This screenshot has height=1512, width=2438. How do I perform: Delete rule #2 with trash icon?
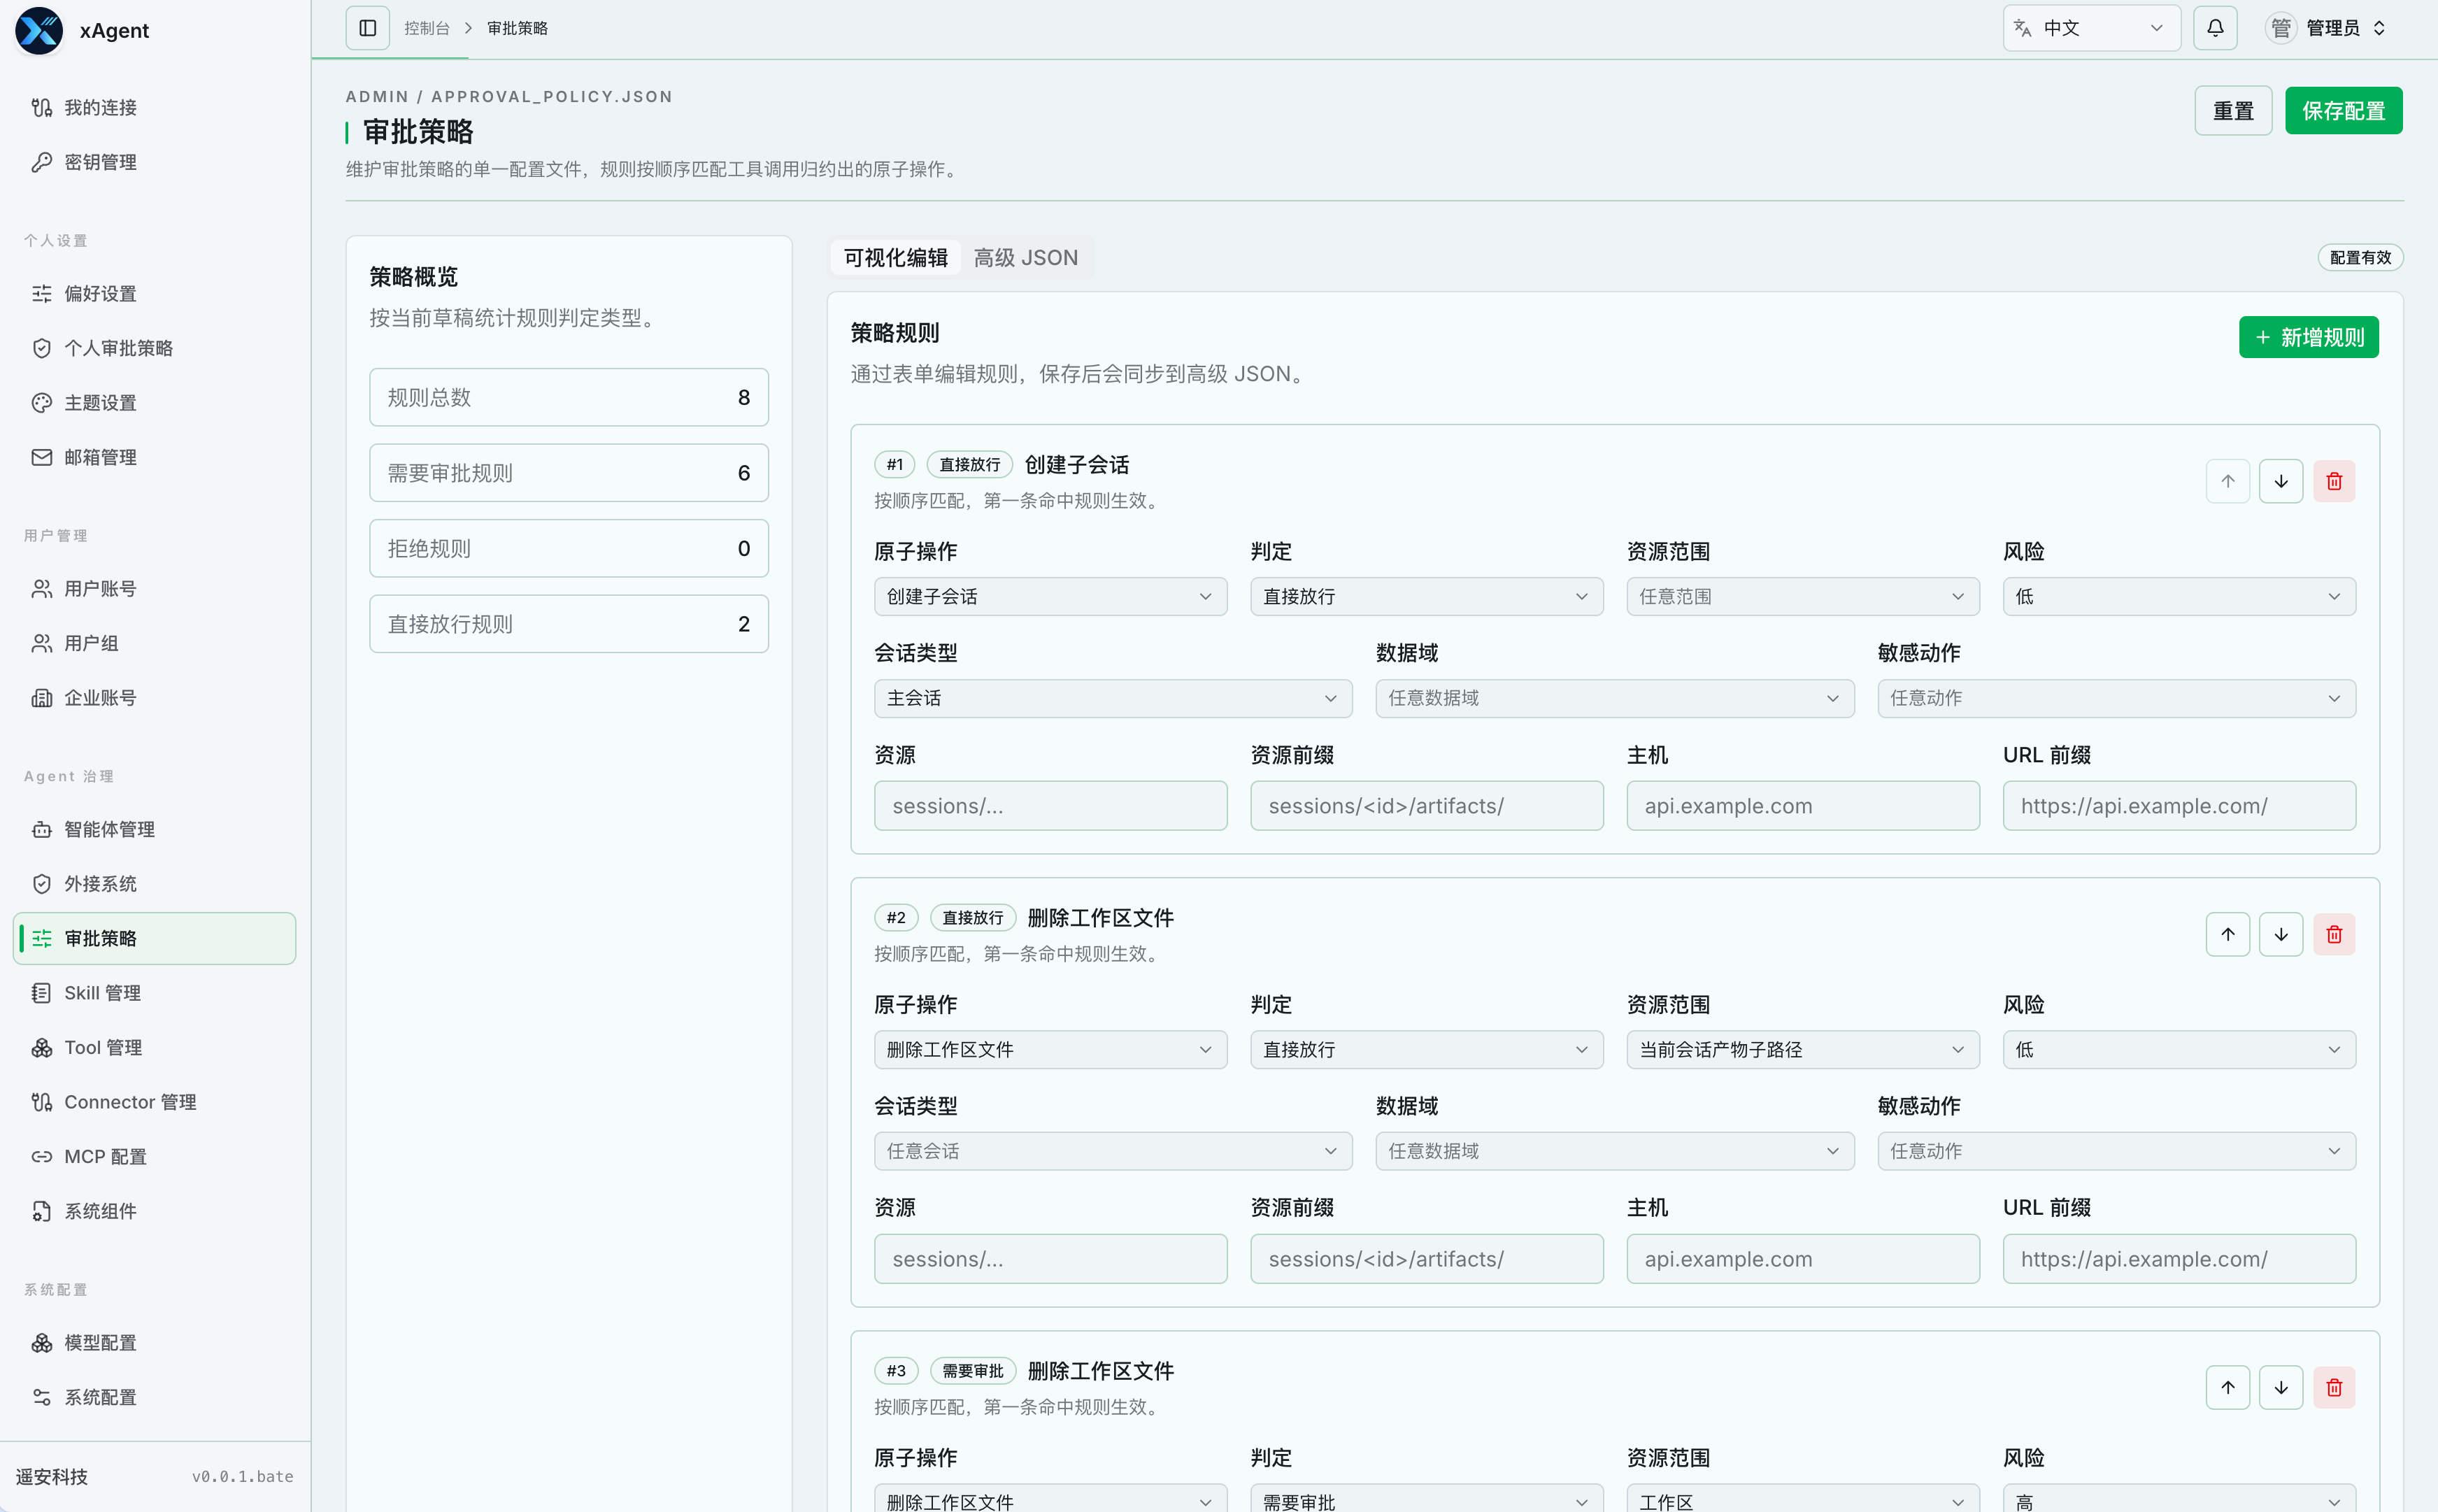(x=2334, y=934)
